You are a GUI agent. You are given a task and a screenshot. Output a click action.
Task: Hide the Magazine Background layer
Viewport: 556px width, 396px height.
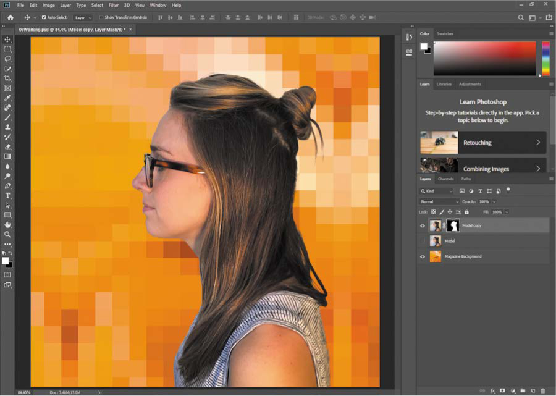pos(423,256)
